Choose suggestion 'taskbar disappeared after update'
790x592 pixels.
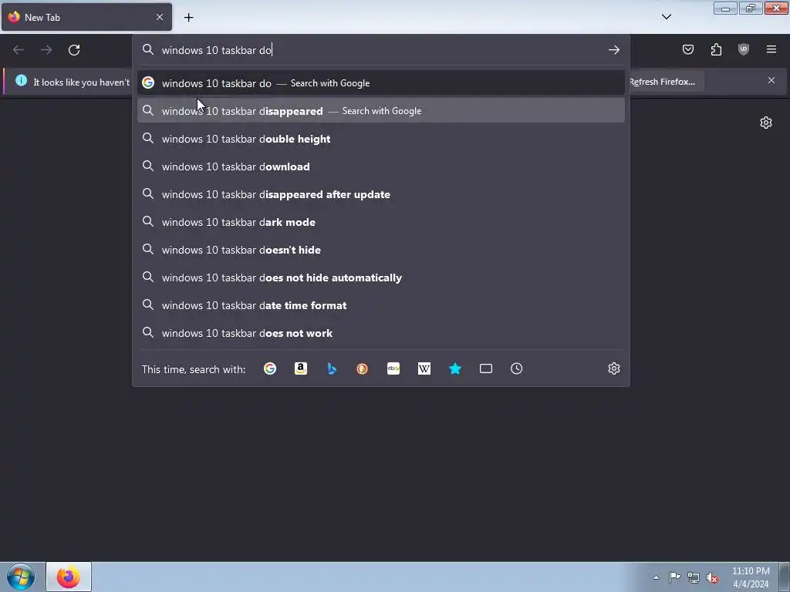(381, 194)
